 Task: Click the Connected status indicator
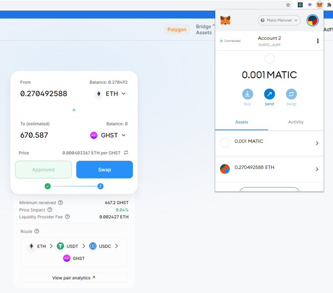(230, 41)
